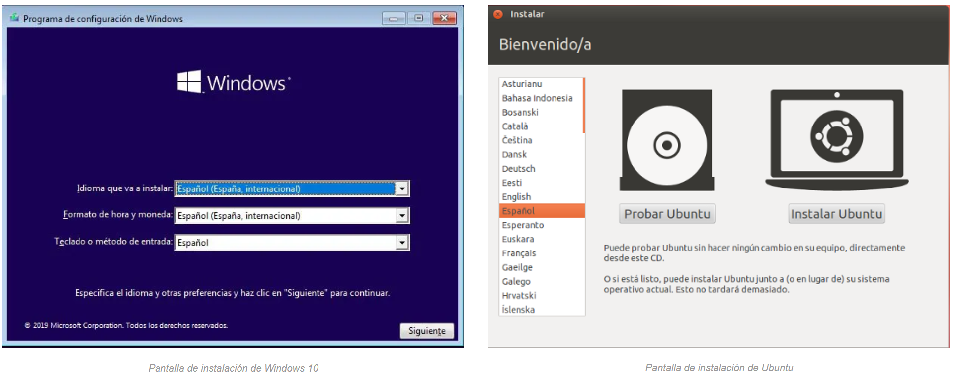Viewport: 953px width, 377px height.
Task: Click the Instalar Ubuntu button
Action: 836,214
